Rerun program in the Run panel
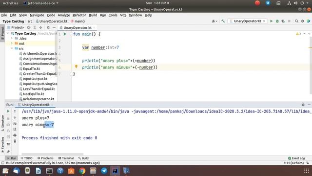Image resolution: width=312 pixels, height=176 pixels. 8,111
